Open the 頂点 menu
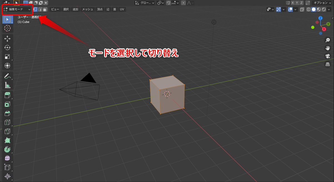 [x=100, y=9]
